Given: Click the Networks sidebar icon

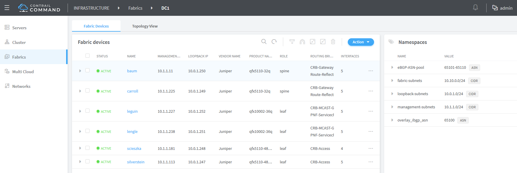Looking at the screenshot, I should (7, 86).
